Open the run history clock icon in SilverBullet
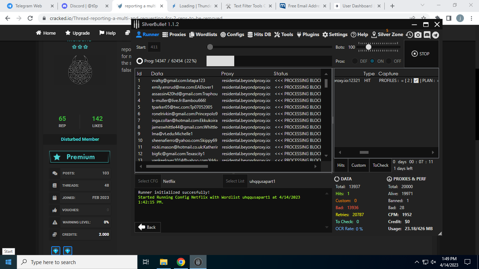This screenshot has height=269, width=479. (409, 35)
